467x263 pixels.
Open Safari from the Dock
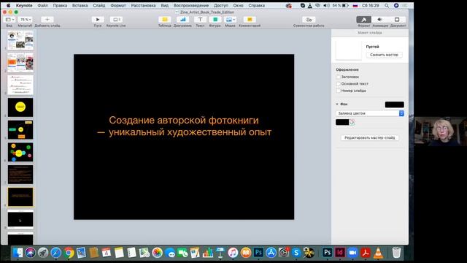(55, 253)
